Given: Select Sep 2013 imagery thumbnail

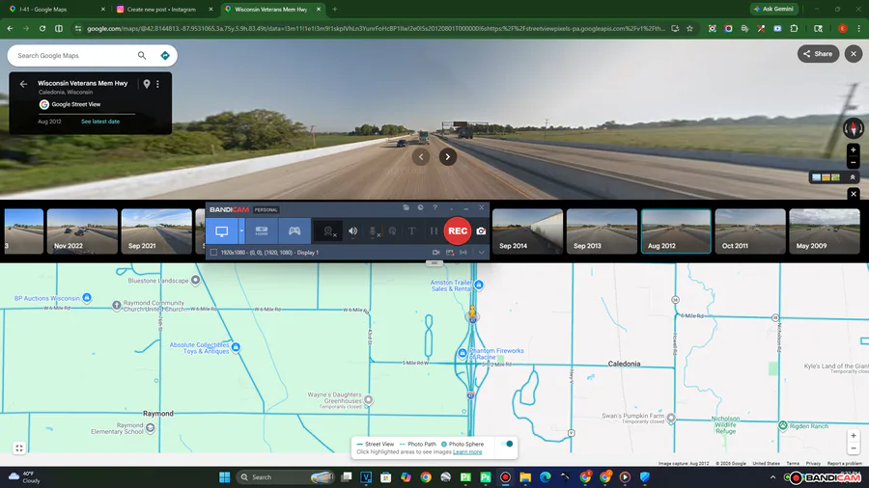Looking at the screenshot, I should (602, 231).
